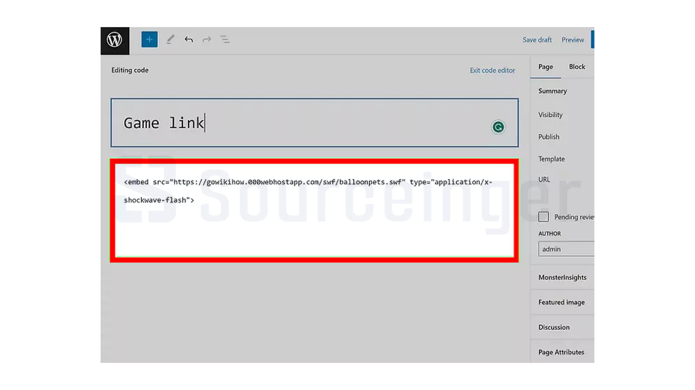Save draft of the page

tap(537, 40)
